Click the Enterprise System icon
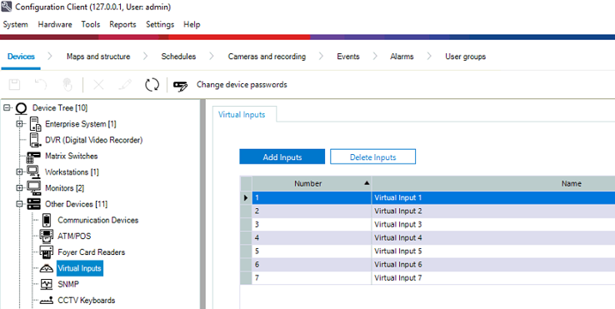 35,124
